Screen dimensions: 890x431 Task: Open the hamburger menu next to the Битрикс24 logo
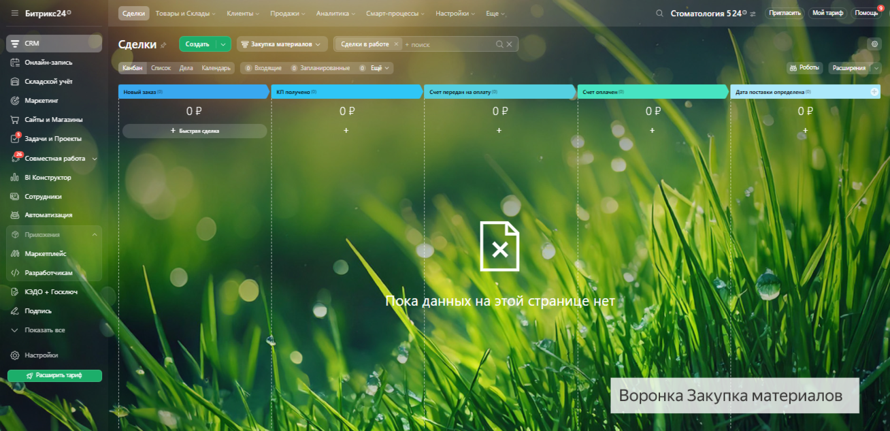click(x=15, y=13)
